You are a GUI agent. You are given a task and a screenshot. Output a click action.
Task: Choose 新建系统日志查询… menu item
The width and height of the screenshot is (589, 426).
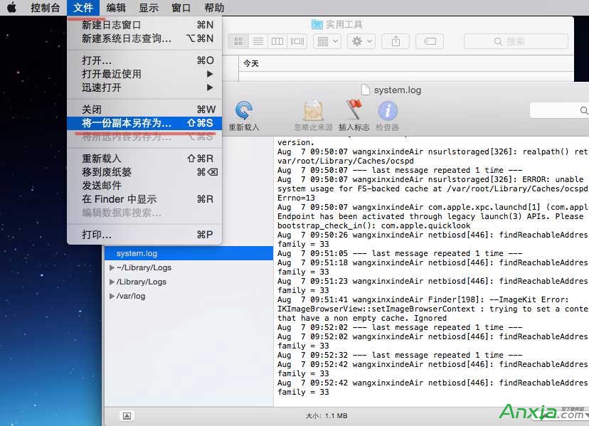144,38
